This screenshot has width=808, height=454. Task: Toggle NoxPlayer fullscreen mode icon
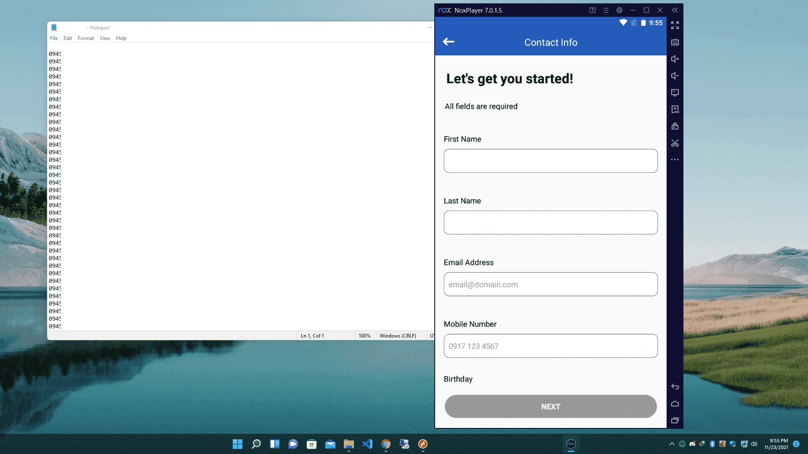tap(675, 25)
